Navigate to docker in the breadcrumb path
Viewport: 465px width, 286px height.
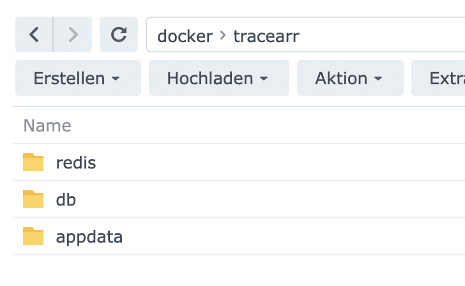(185, 36)
